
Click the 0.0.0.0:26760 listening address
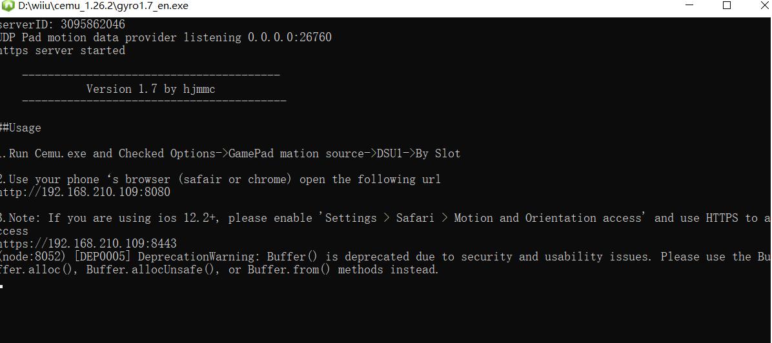point(289,37)
